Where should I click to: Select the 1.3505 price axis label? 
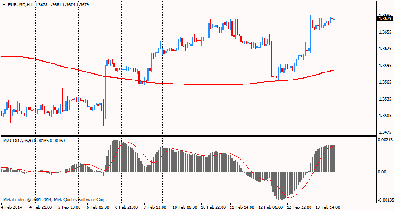coord(385,116)
